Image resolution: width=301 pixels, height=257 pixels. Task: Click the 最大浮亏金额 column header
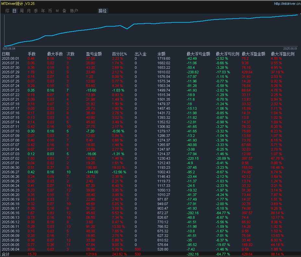click(x=198, y=54)
